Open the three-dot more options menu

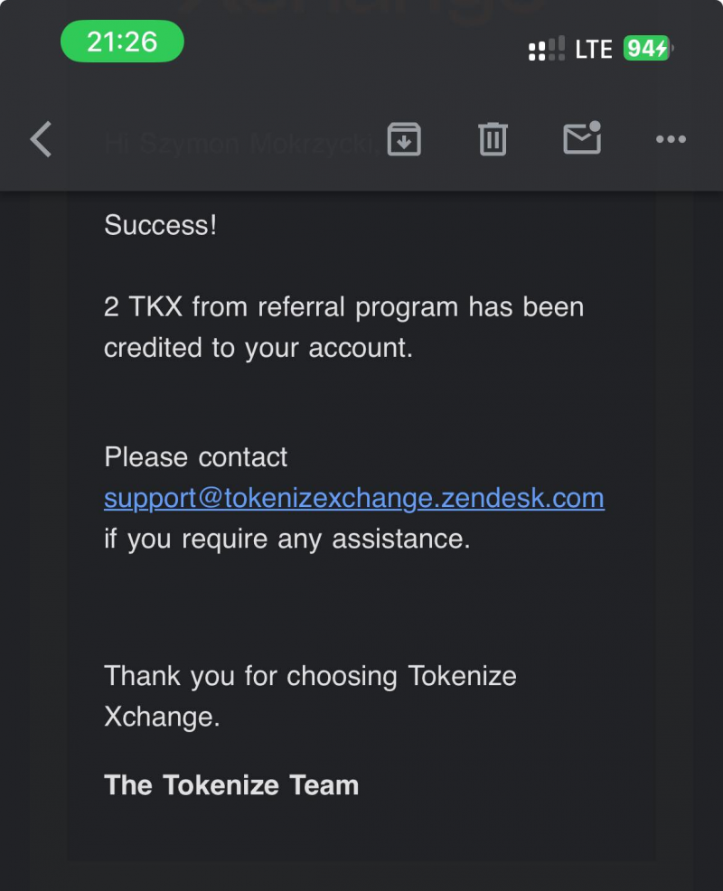671,139
